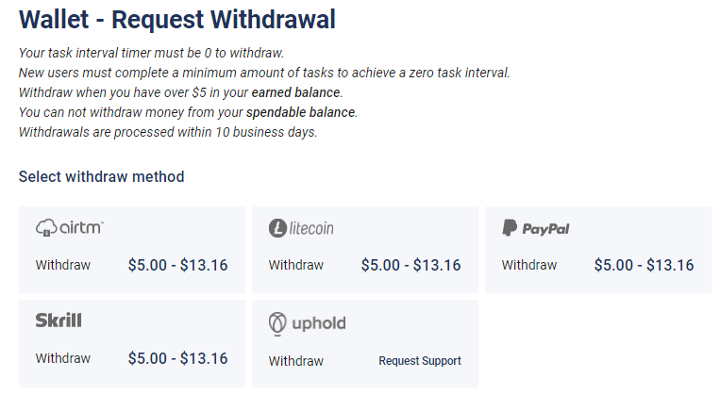Select Airtm withdraw method card
The height and width of the screenshot is (411, 720).
[132, 250]
